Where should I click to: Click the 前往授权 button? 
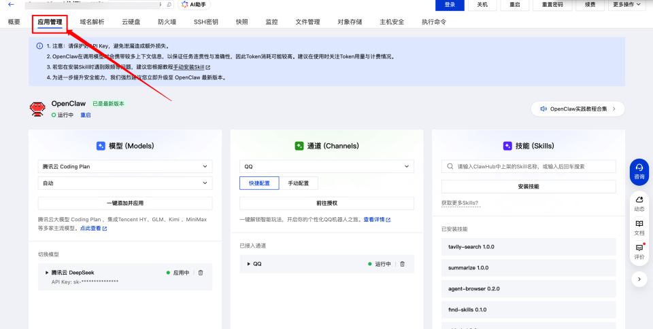[326, 203]
